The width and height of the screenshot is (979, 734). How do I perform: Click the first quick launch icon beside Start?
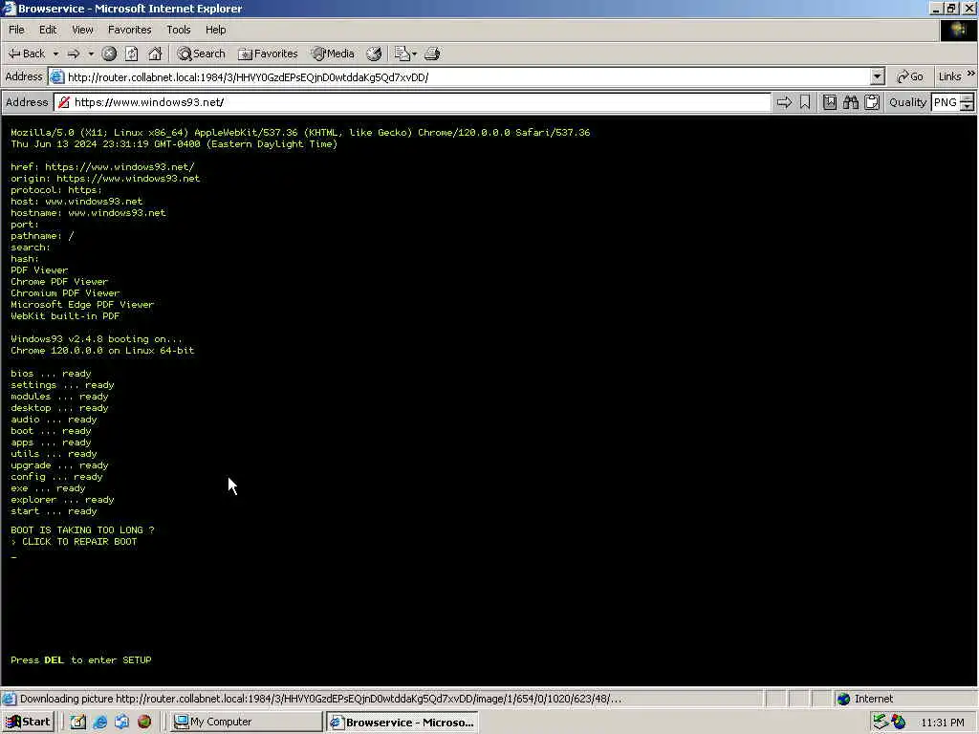point(78,722)
